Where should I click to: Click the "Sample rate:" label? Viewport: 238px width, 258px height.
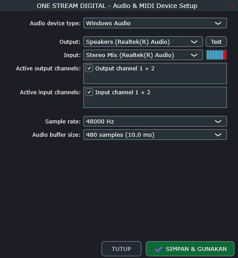click(x=63, y=121)
